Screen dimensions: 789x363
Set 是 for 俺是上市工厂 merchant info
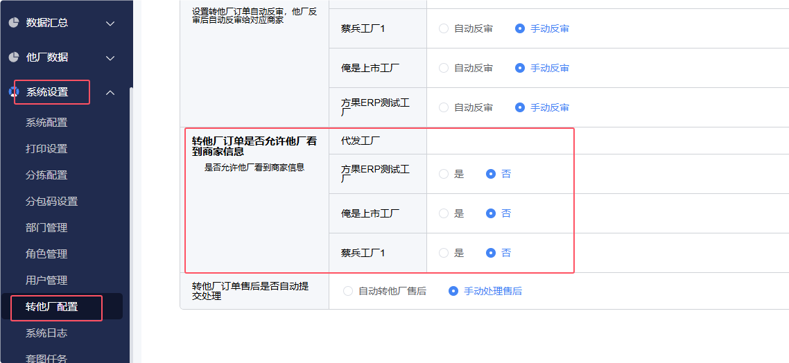click(x=443, y=213)
